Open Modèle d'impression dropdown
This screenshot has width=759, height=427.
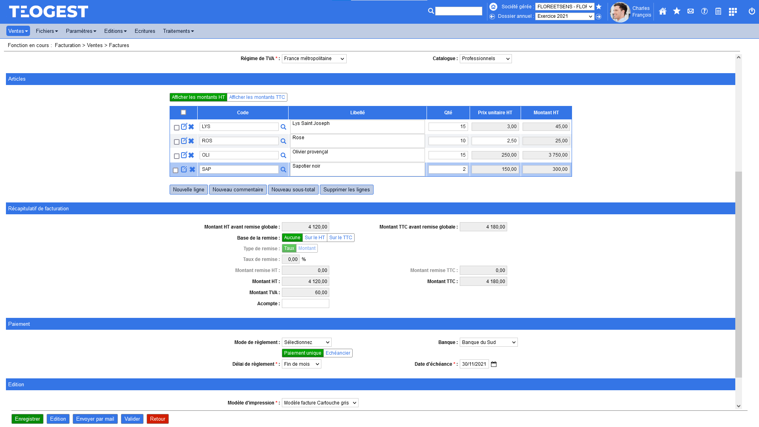pos(320,403)
